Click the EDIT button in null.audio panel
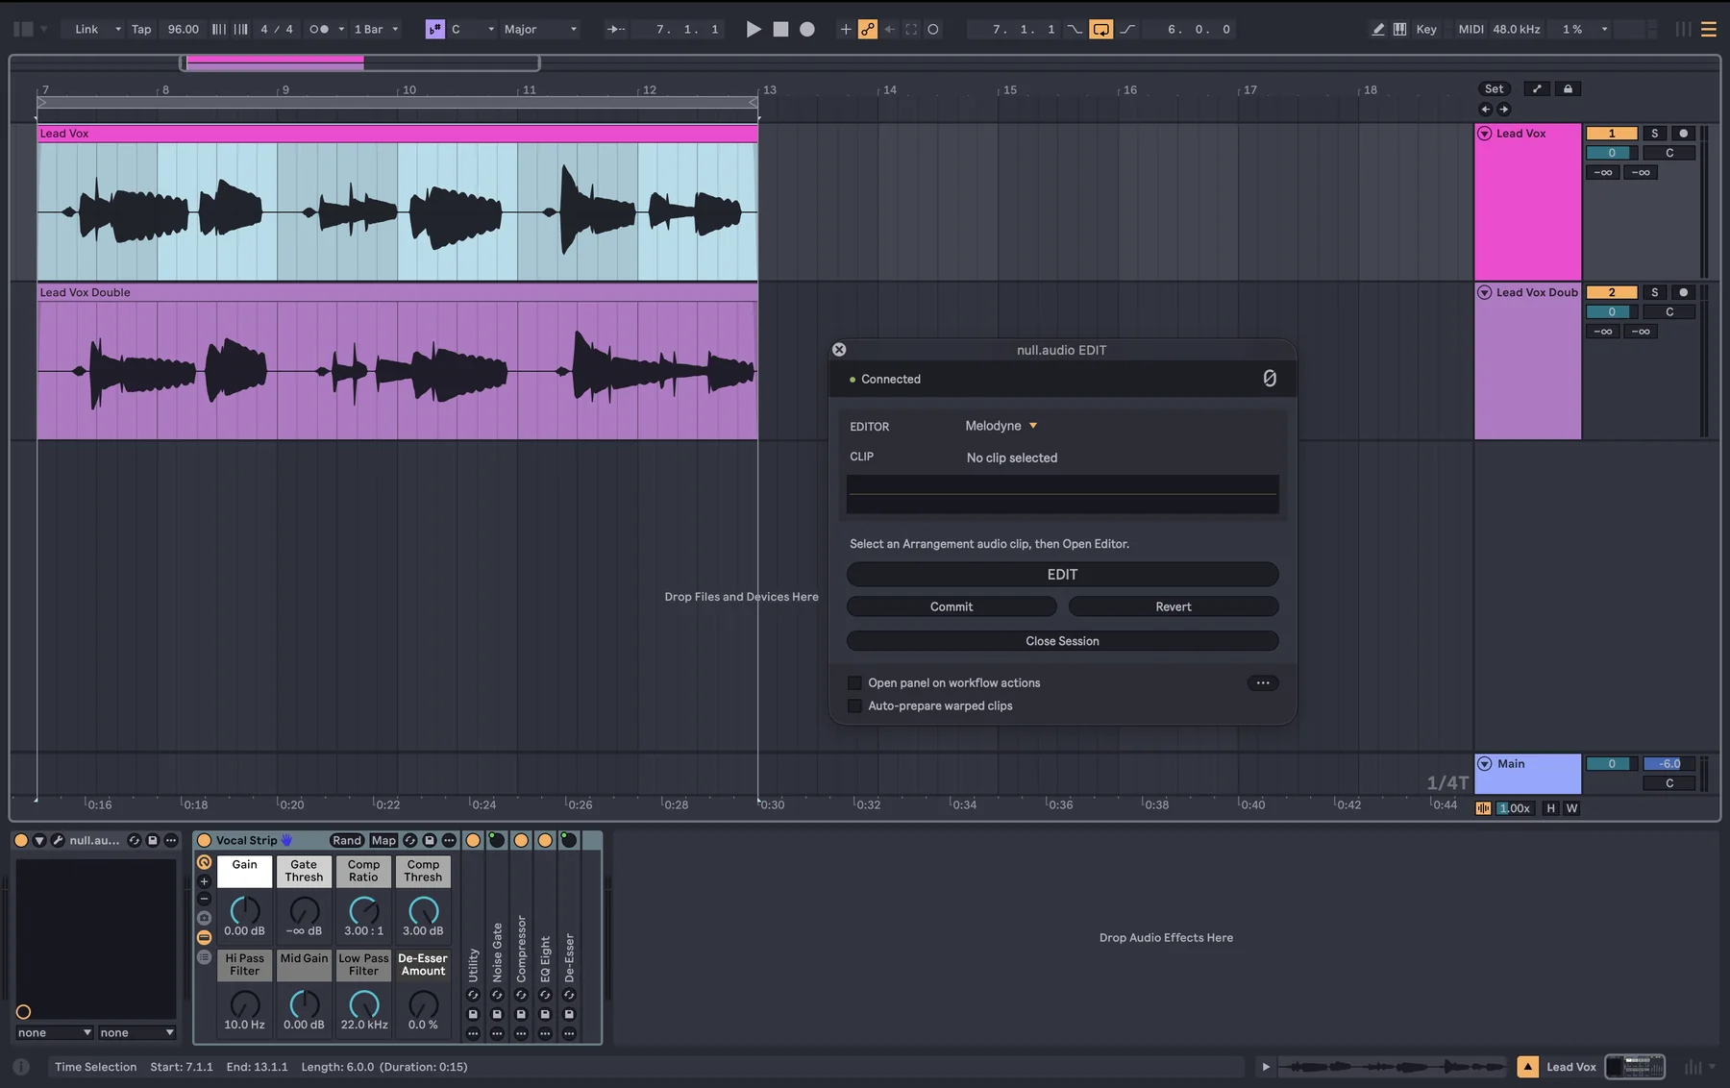 [1062, 574]
